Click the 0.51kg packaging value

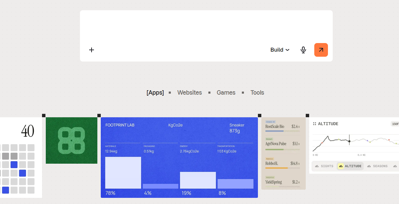(x=149, y=151)
